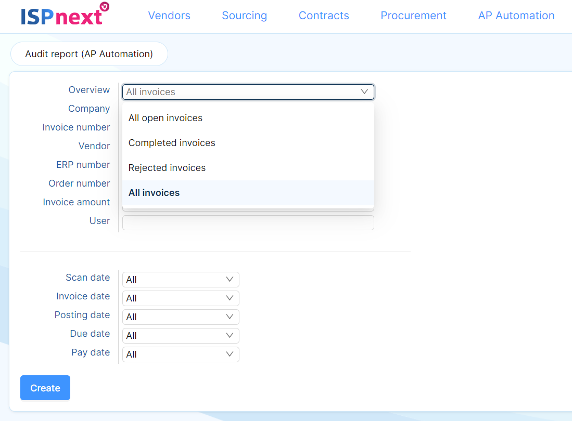Click the Order number field label
Screen dimensions: 572x421
[79, 183]
